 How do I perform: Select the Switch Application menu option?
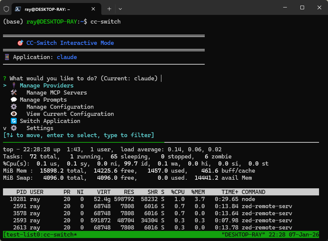[50, 121]
